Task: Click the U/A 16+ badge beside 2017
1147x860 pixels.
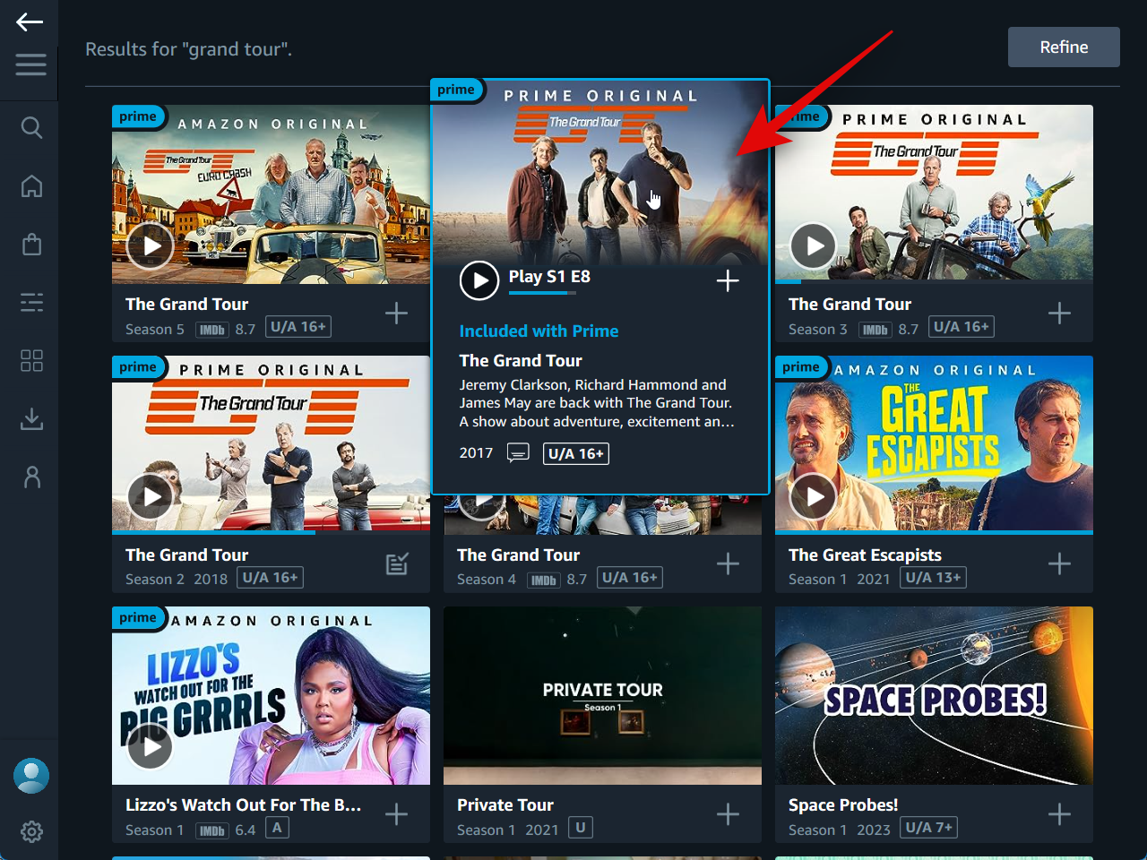Action: click(x=576, y=453)
